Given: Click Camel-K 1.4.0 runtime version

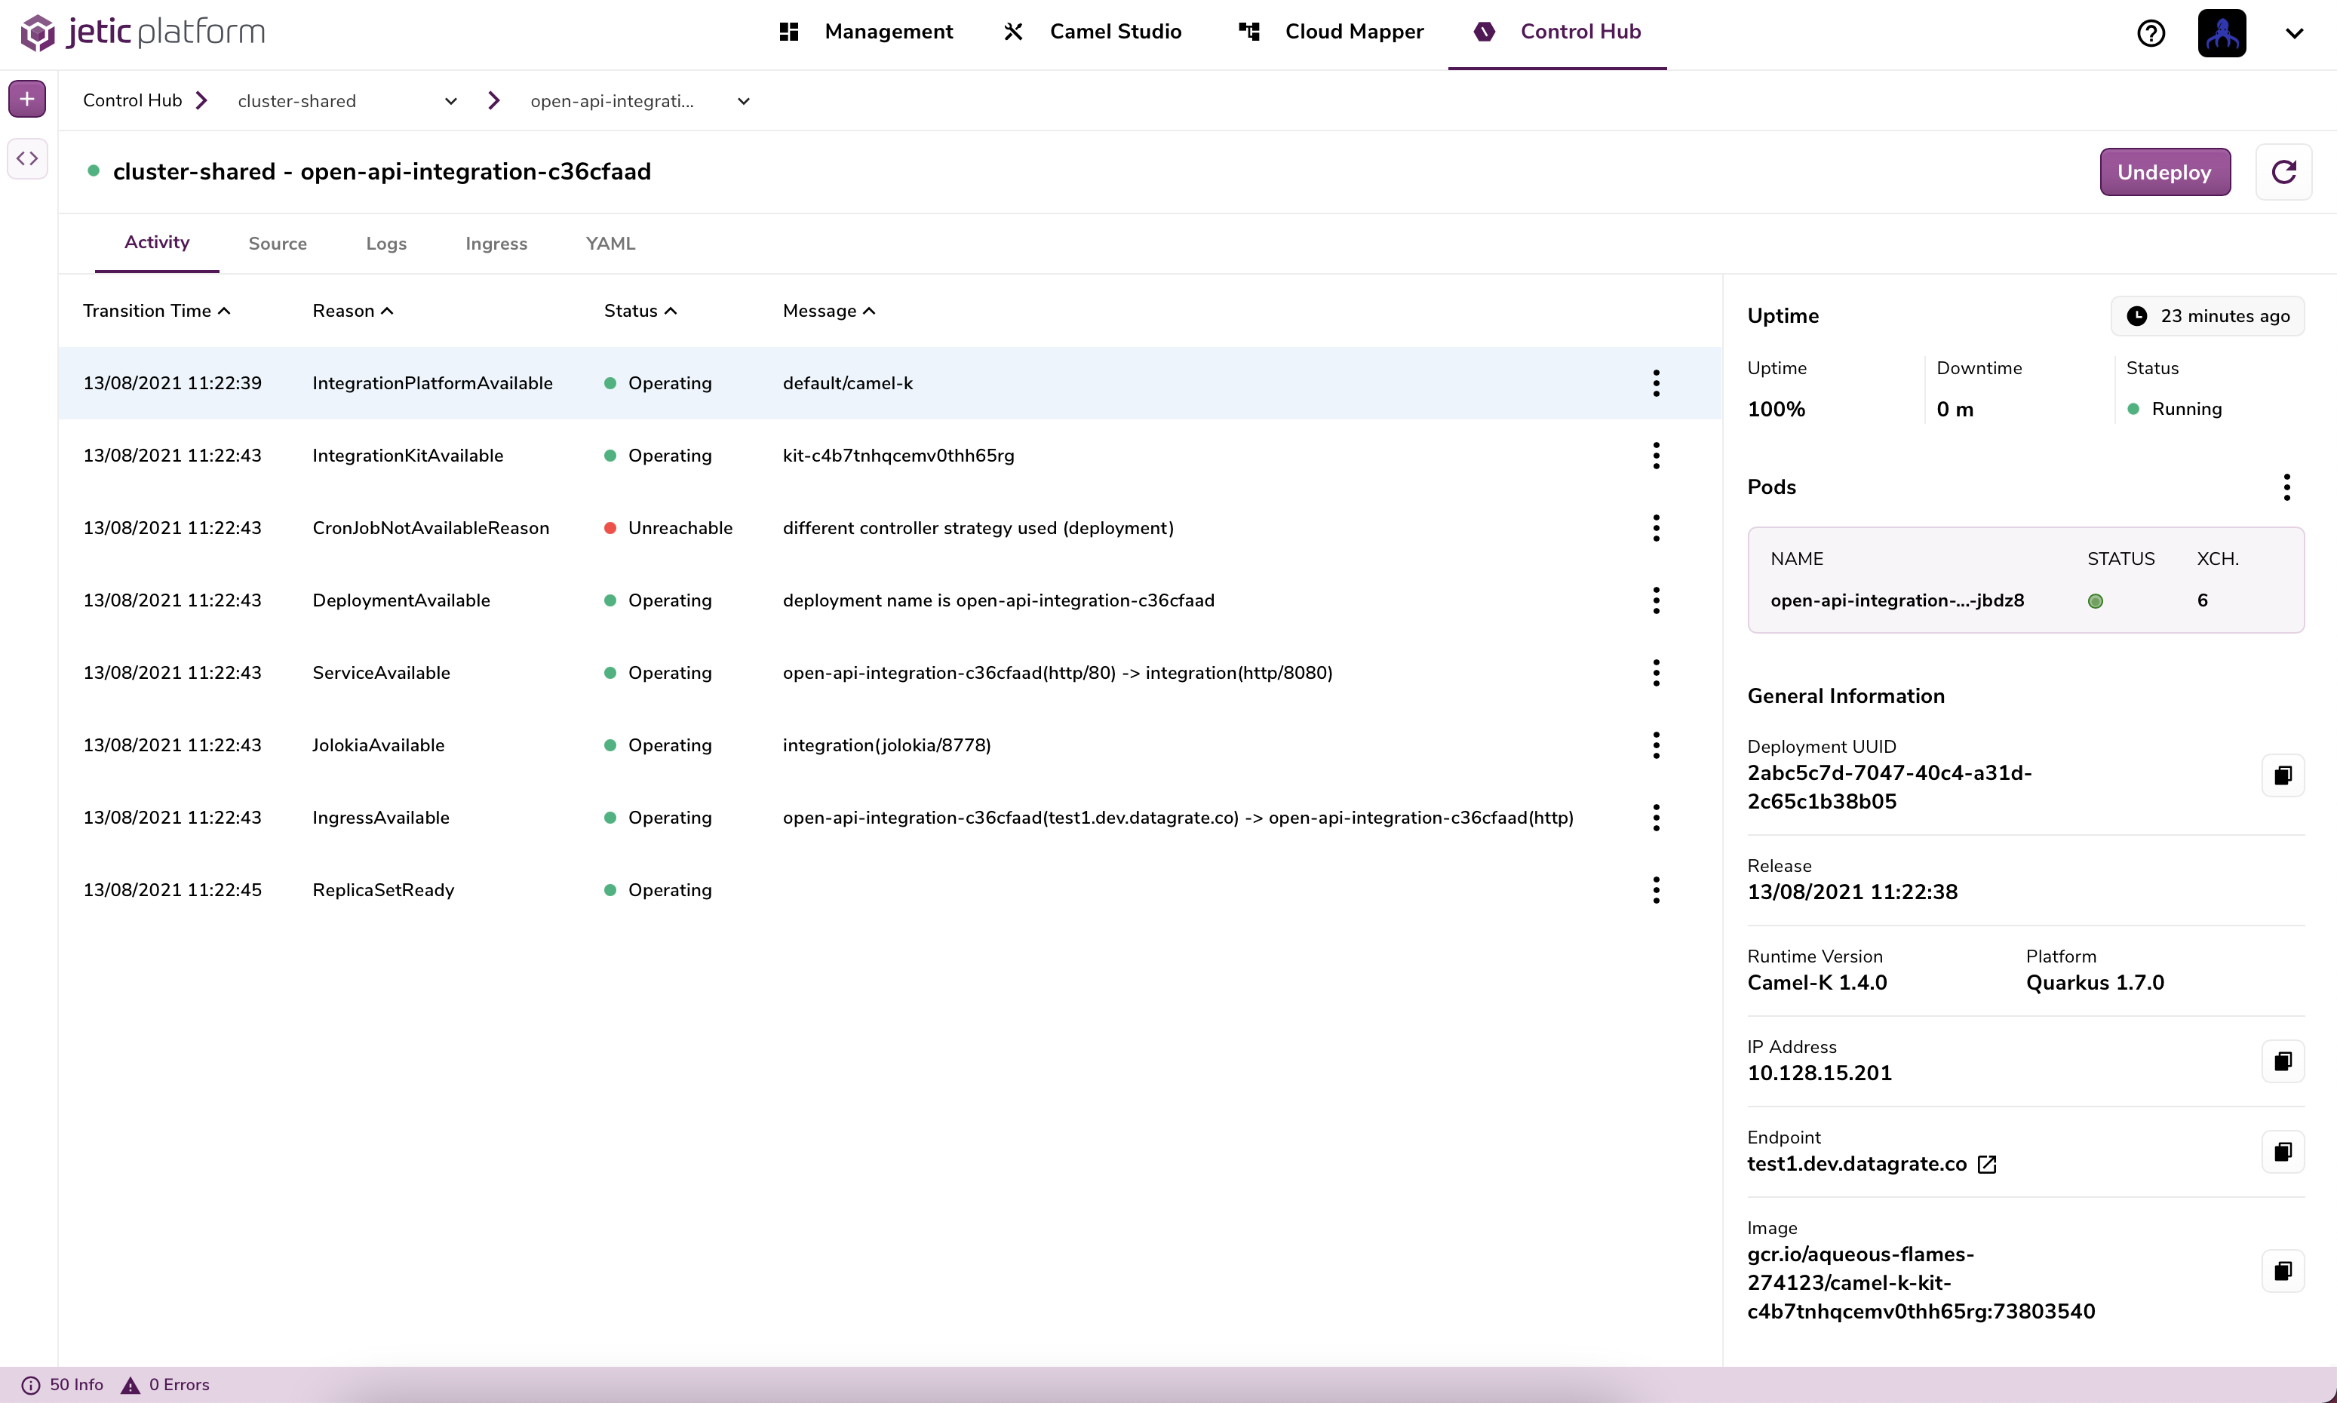Looking at the screenshot, I should (x=1817, y=982).
